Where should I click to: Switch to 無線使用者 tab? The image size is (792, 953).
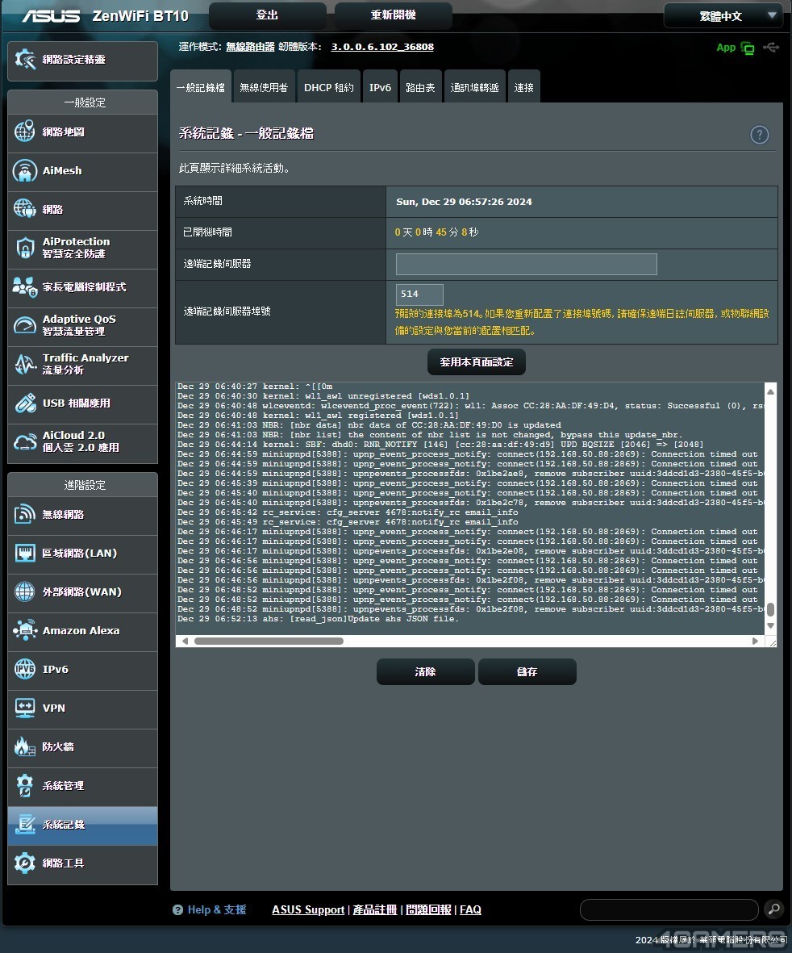(264, 87)
